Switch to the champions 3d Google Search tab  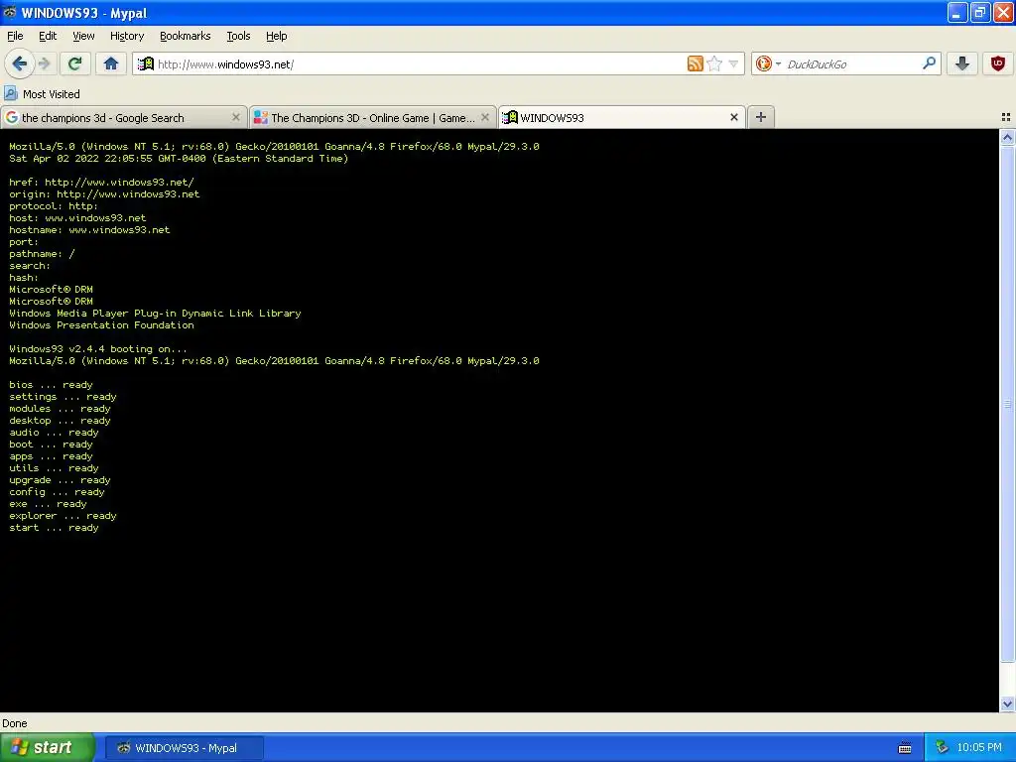[123, 117]
